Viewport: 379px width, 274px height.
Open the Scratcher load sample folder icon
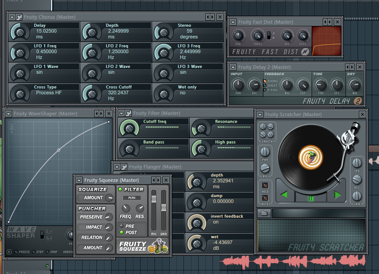[x=264, y=213]
